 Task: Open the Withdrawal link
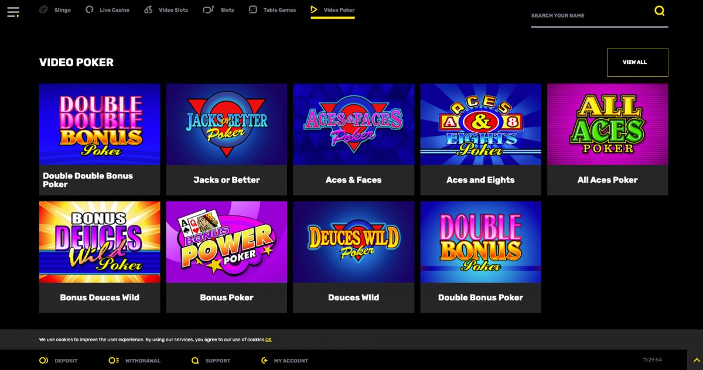(143, 361)
